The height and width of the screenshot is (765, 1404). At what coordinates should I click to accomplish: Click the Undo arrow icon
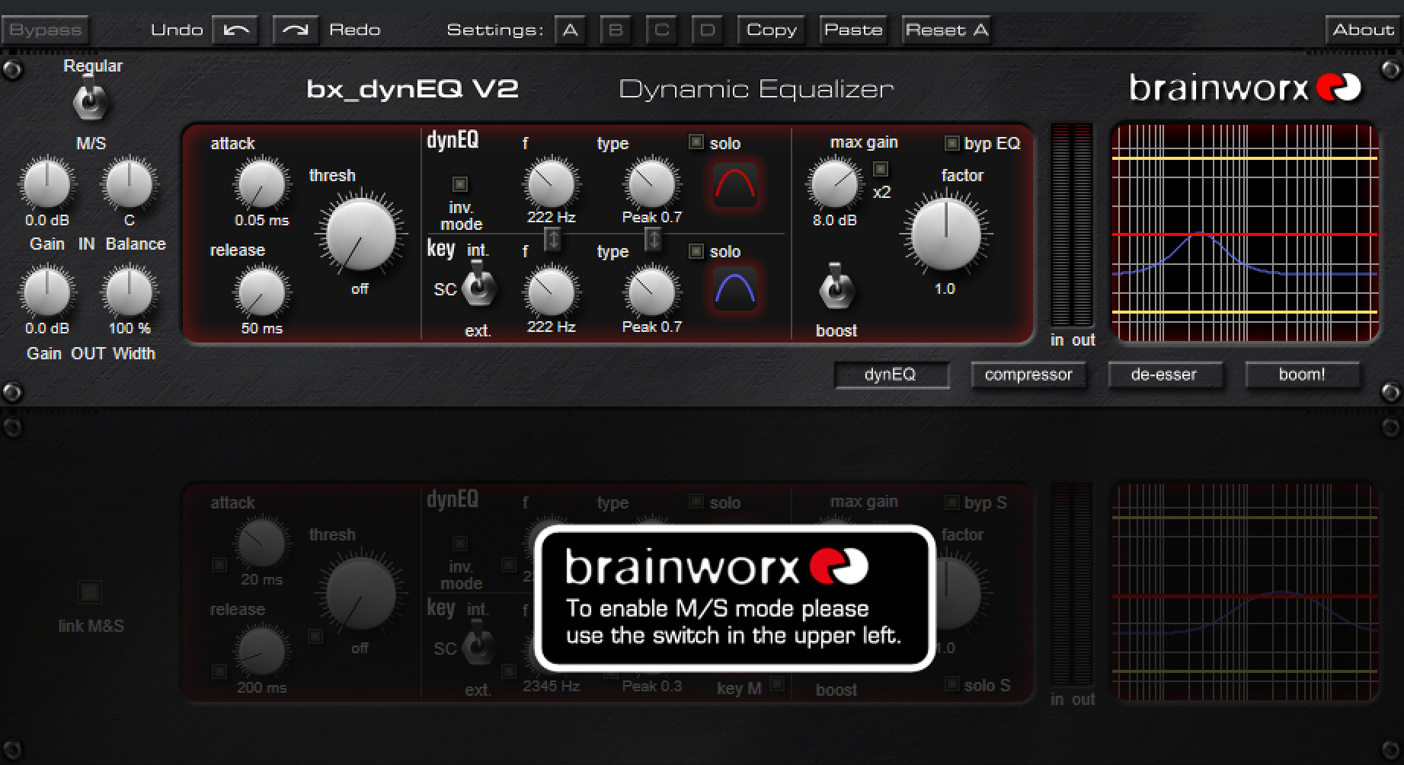pyautogui.click(x=235, y=30)
